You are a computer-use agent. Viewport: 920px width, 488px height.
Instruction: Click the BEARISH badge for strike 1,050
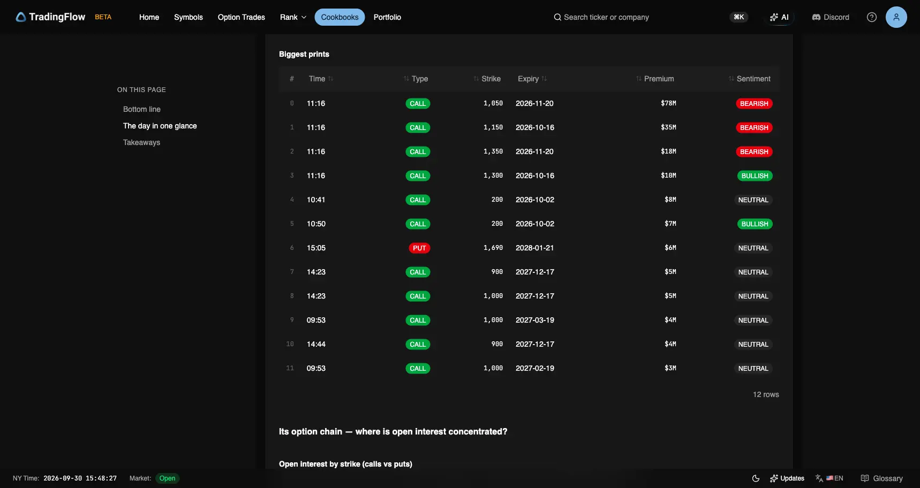tap(754, 103)
